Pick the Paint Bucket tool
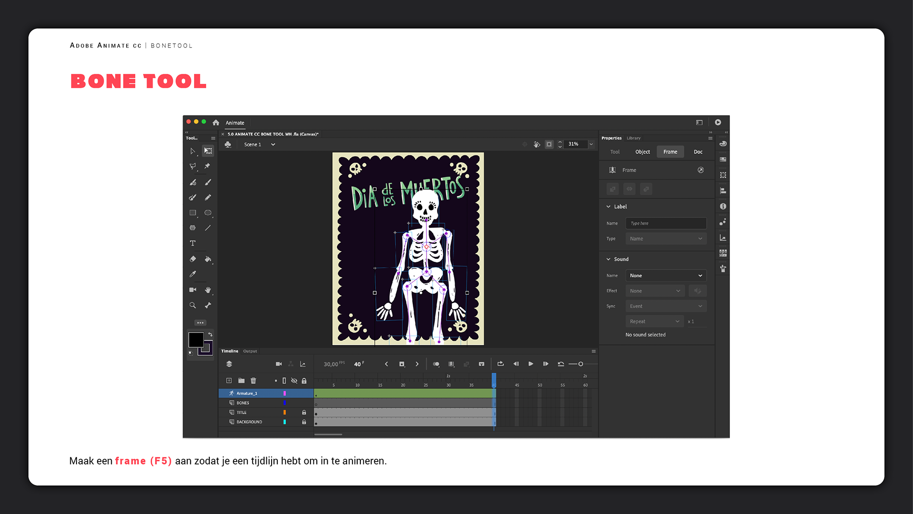The image size is (913, 514). [x=208, y=259]
